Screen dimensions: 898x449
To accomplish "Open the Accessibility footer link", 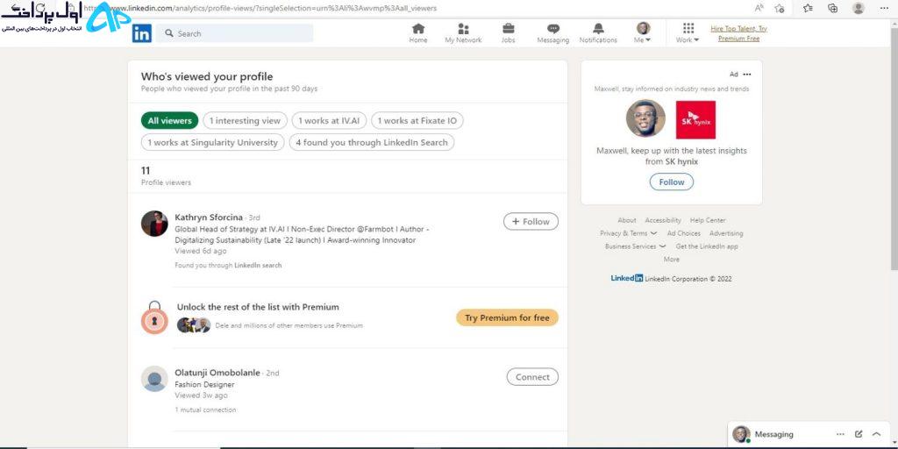I will pos(663,220).
